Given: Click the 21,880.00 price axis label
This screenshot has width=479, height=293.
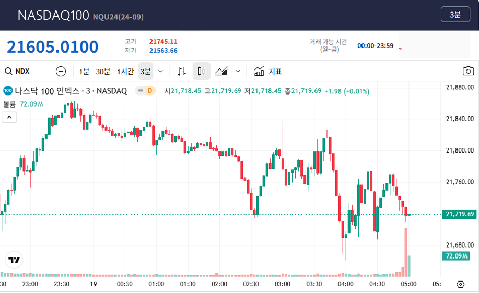Looking at the screenshot, I should coord(460,87).
